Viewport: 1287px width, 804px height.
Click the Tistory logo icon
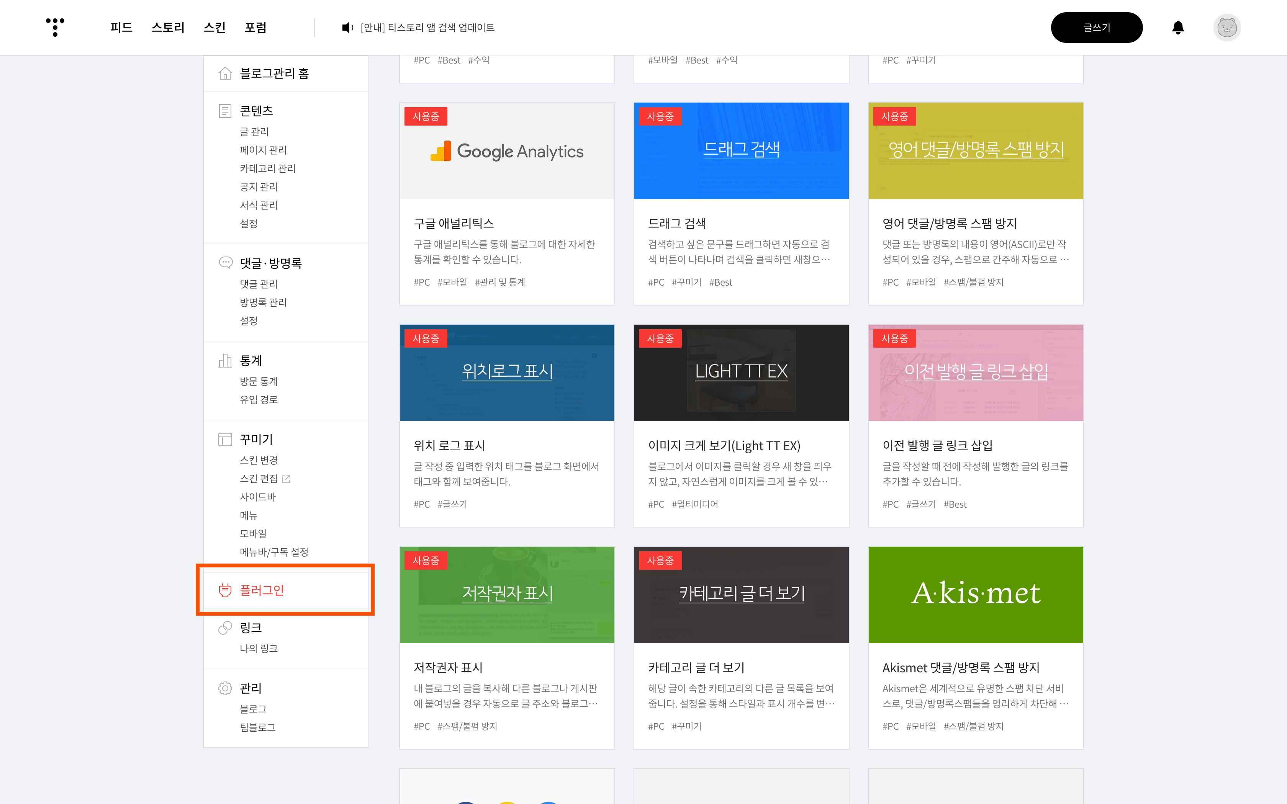point(55,27)
